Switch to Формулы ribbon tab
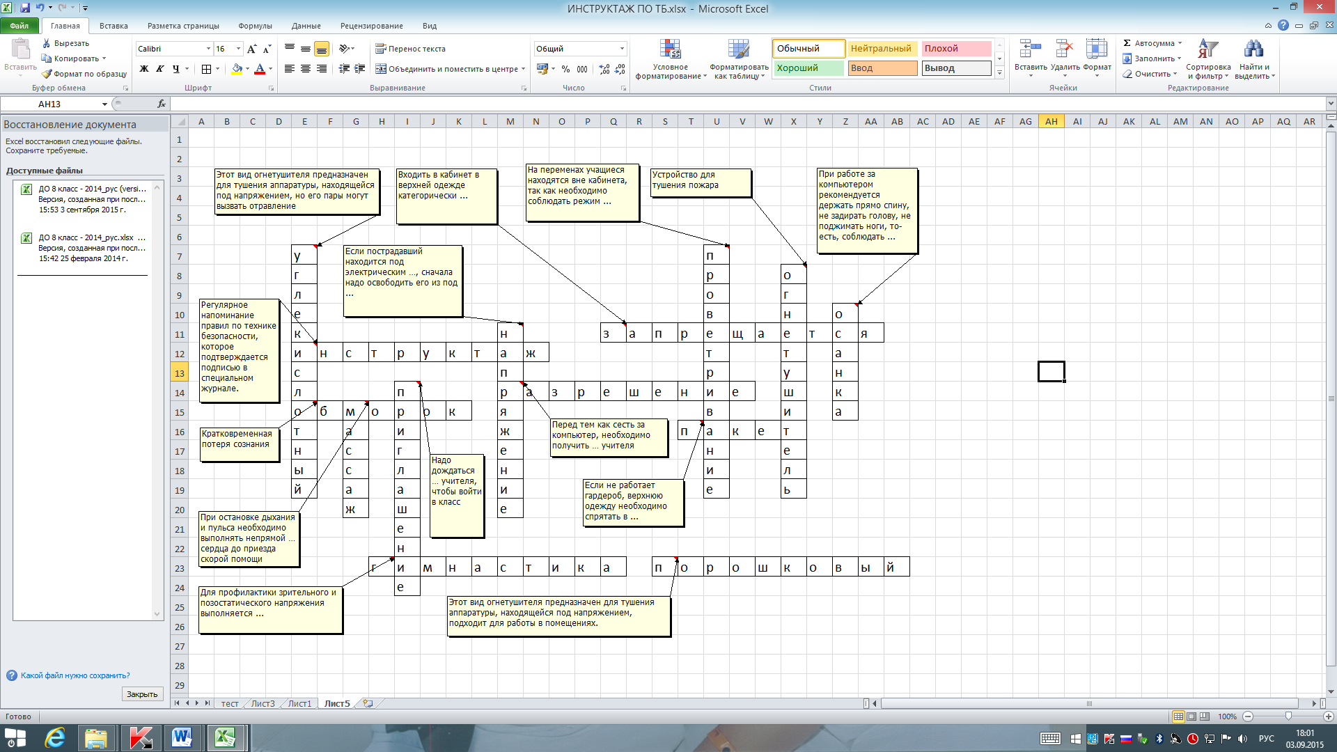1337x752 pixels. 255,26
